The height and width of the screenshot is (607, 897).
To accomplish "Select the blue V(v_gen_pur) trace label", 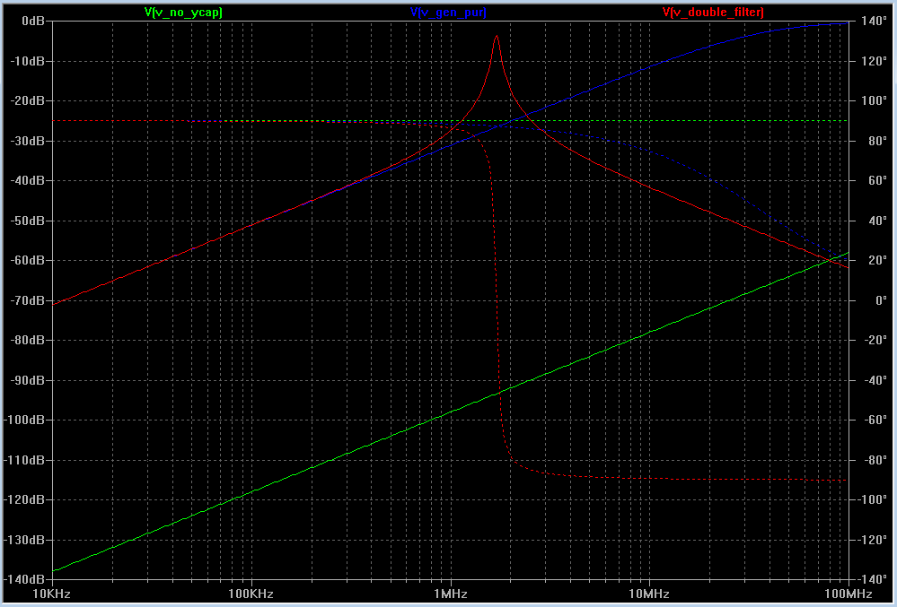I will 449,12.
